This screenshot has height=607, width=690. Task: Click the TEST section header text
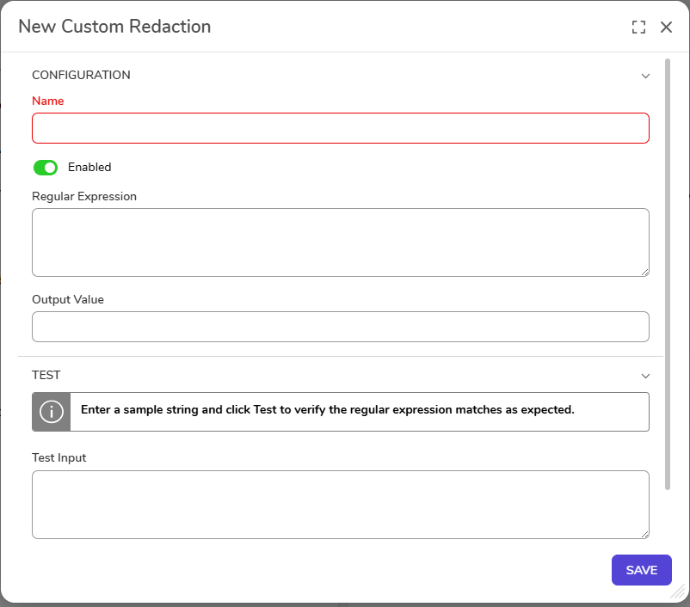(46, 375)
